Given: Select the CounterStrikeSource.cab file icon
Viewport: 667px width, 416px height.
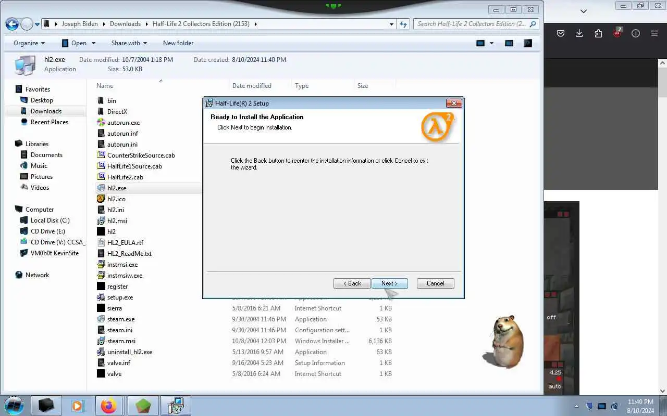Looking at the screenshot, I should click(x=101, y=155).
